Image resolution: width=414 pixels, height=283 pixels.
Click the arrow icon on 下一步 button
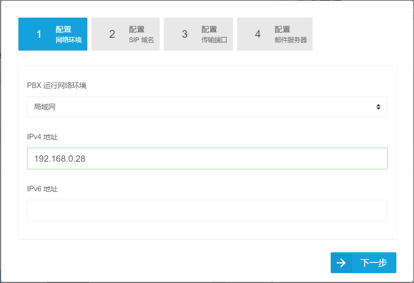point(341,263)
